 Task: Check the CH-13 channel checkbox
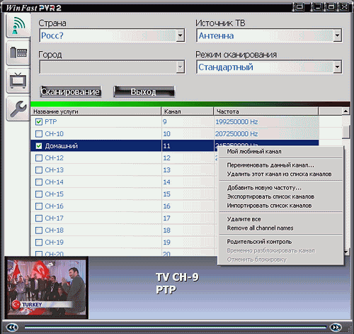click(x=39, y=170)
